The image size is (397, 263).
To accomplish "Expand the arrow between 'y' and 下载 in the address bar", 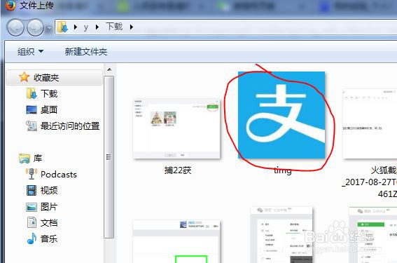I will pyautogui.click(x=97, y=27).
